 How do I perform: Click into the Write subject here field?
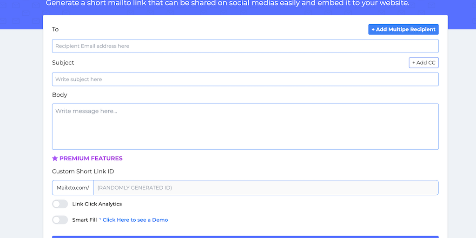tap(245, 79)
